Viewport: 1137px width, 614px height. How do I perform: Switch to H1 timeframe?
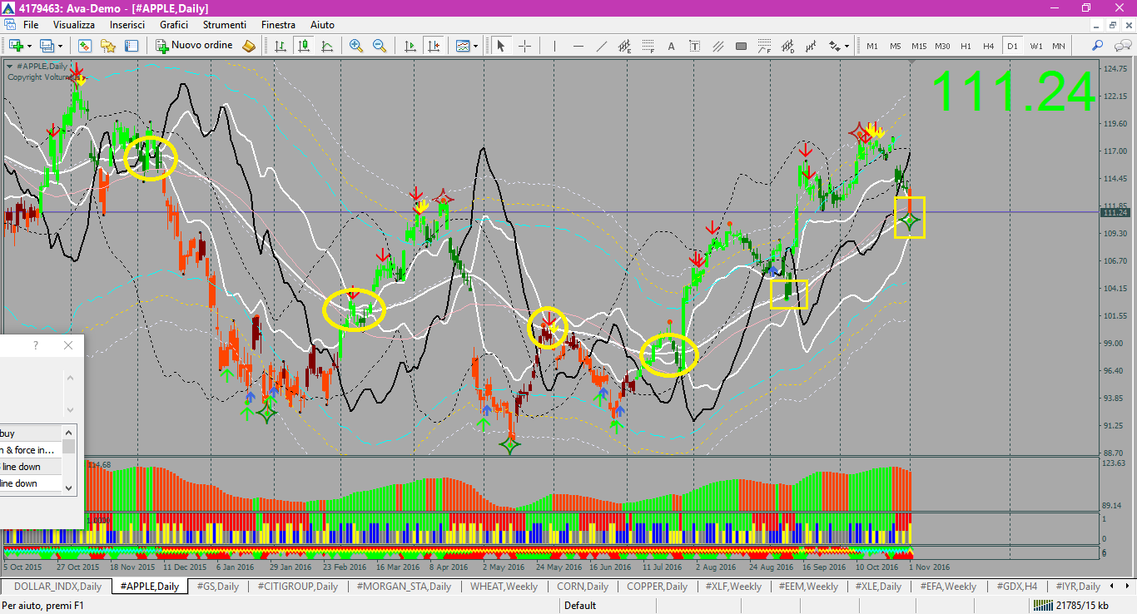pos(966,46)
